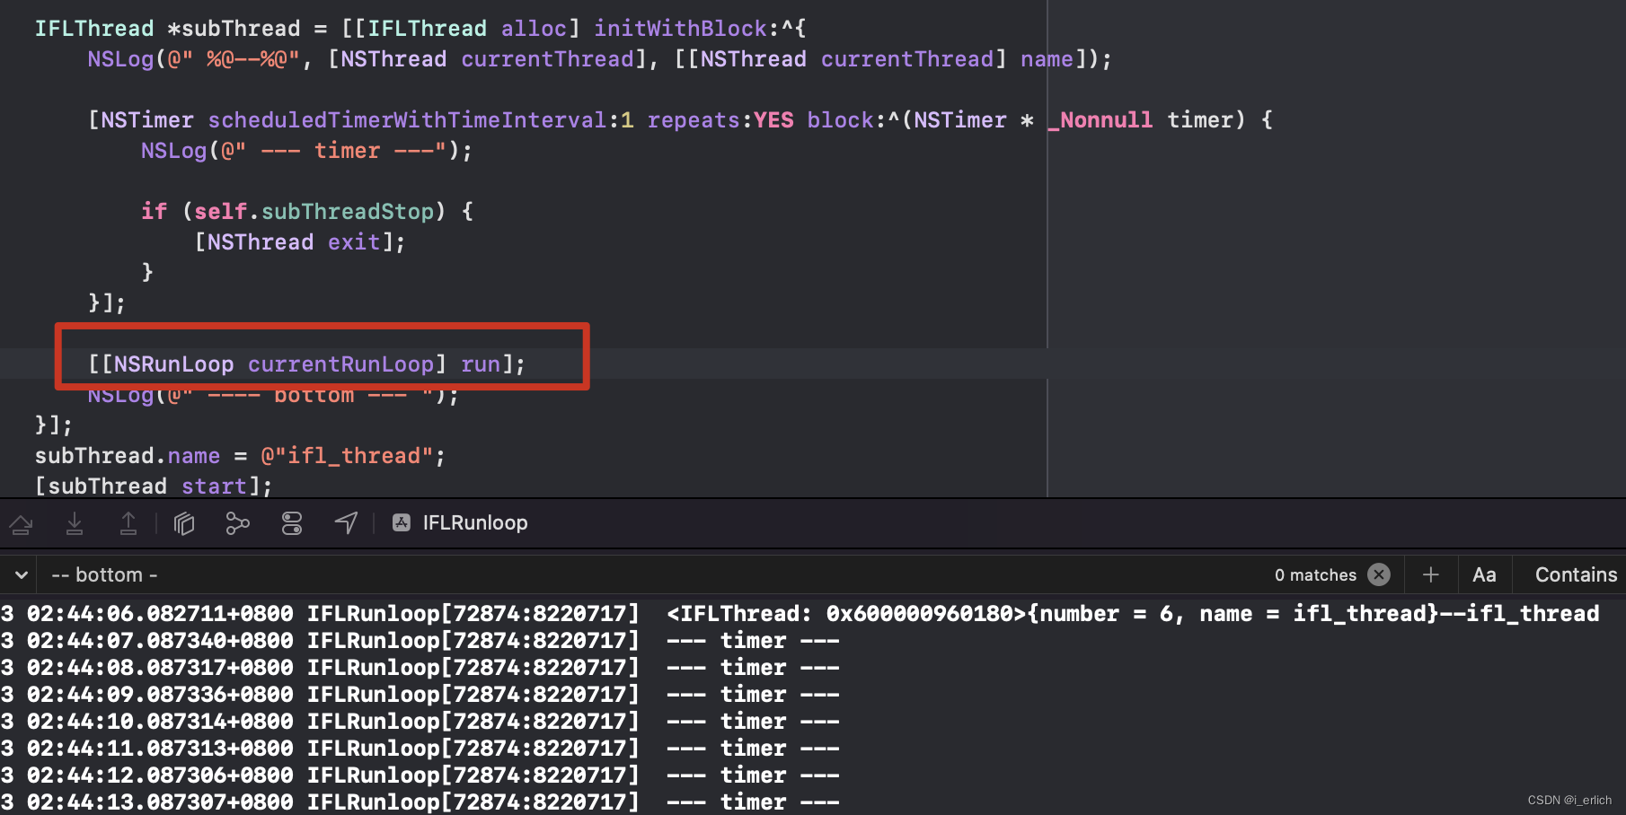Click '_Nonnull' keyword in timer block

[1100, 120]
